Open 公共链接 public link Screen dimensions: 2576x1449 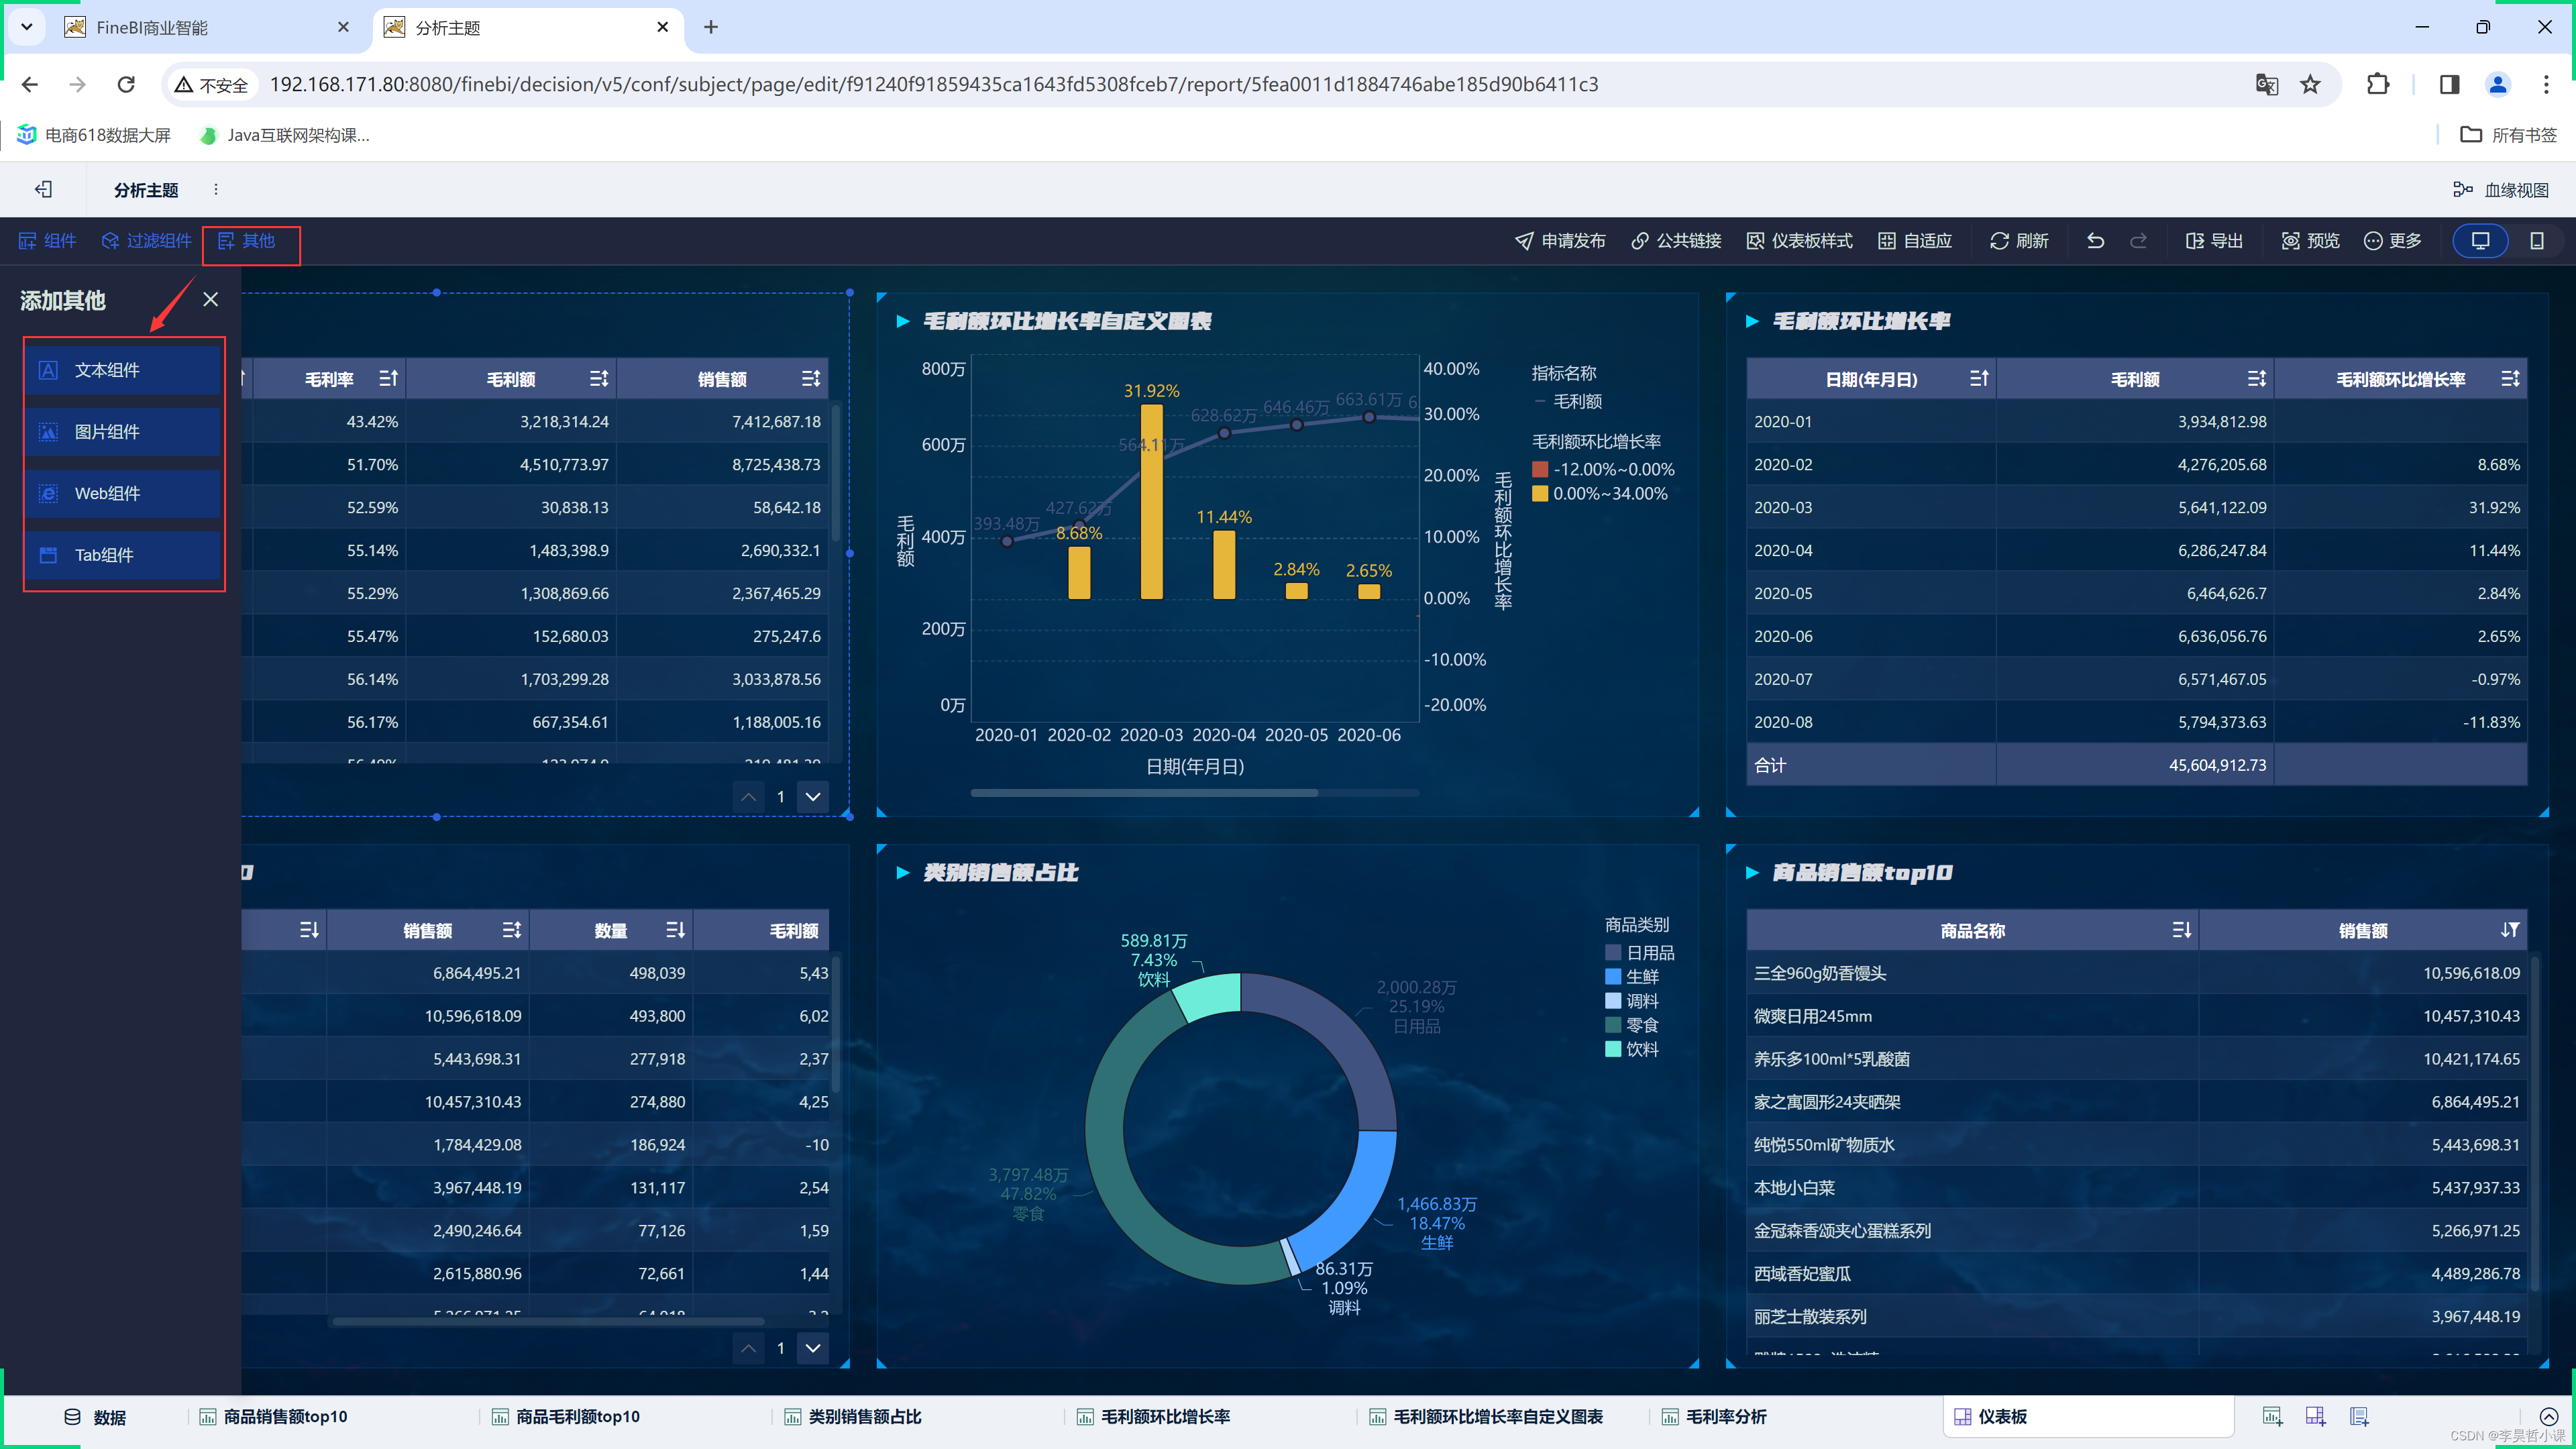pos(1676,241)
